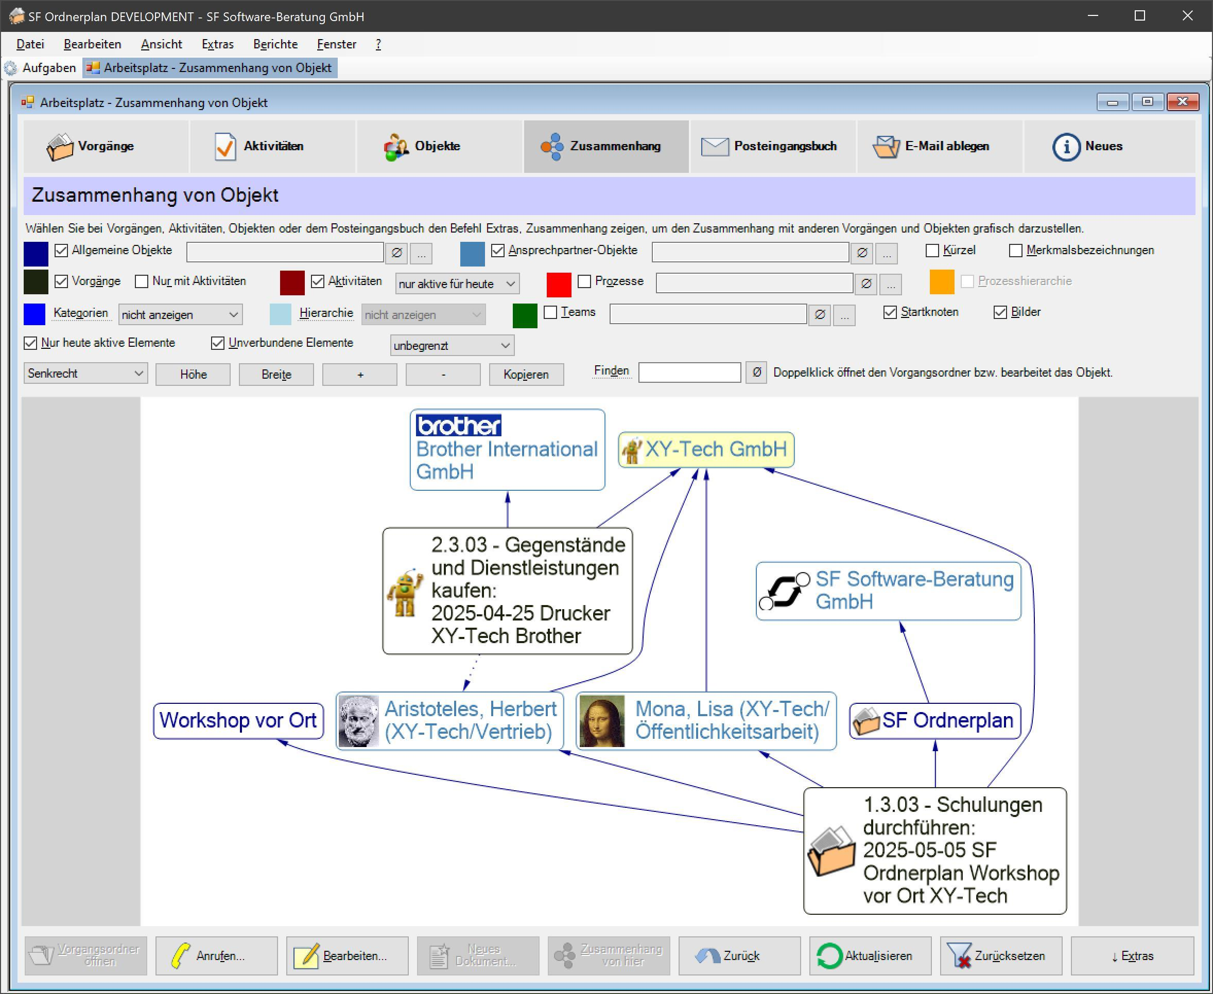1213x994 pixels.
Task: Toggle Nur heute aktive Elemente checkbox
Action: [x=30, y=343]
